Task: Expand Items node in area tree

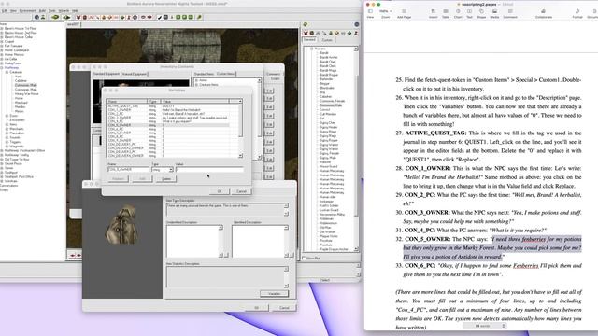Action: (x=7, y=124)
